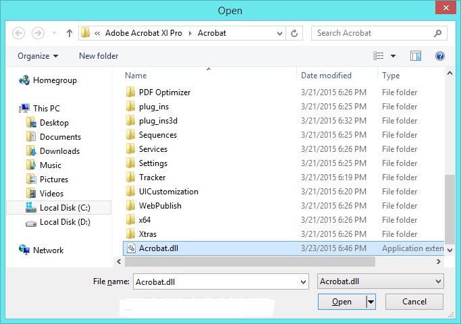Click the Xtras folder icon

coord(130,234)
